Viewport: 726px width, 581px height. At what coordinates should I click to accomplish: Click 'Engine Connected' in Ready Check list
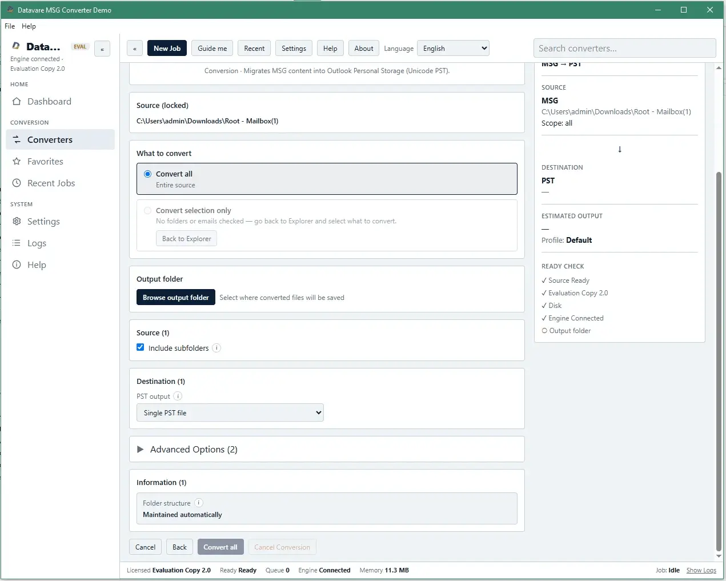(572, 318)
